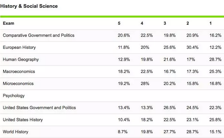Select European History row label
Image resolution: width=224 pixels, height=138 pixels.
click(x=19, y=47)
